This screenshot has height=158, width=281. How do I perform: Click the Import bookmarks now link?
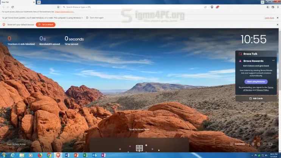[65, 12]
